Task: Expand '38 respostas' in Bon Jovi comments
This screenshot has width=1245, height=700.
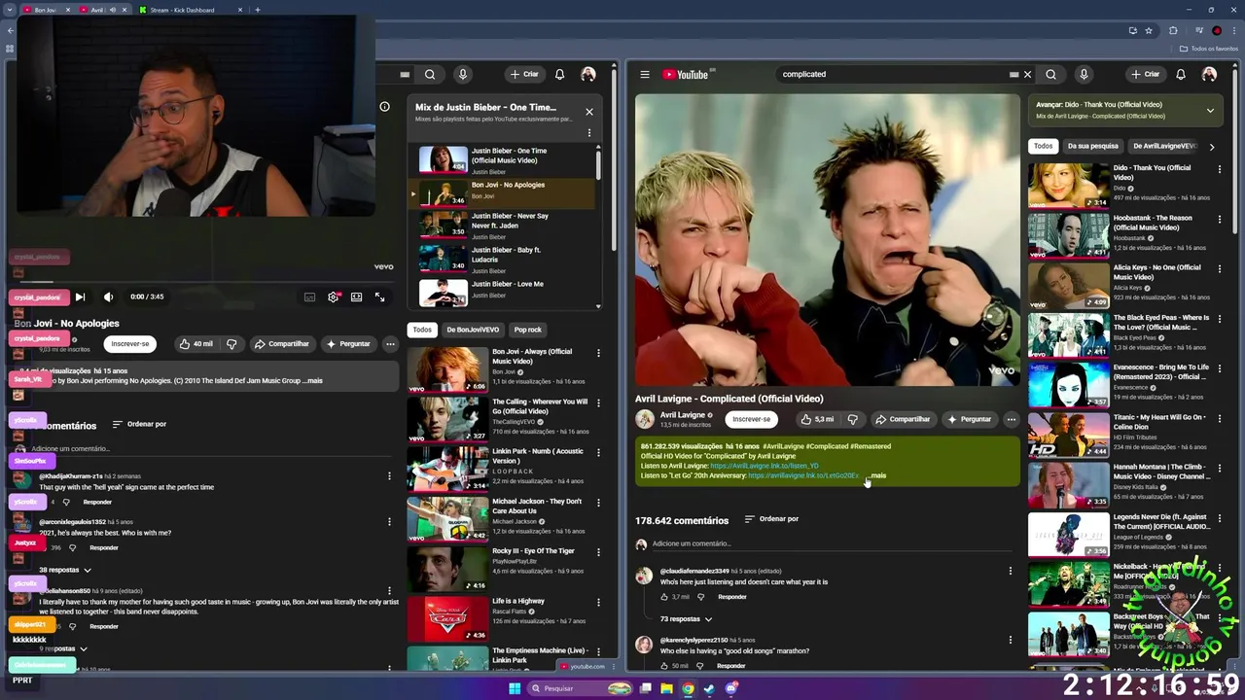Action: point(65,570)
